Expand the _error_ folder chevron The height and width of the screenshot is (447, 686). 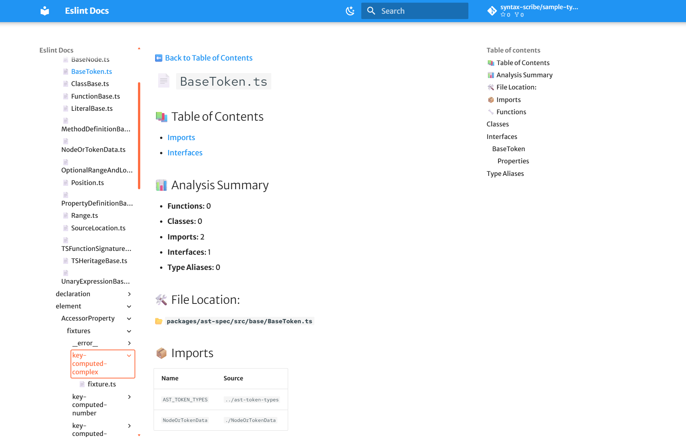click(x=129, y=343)
